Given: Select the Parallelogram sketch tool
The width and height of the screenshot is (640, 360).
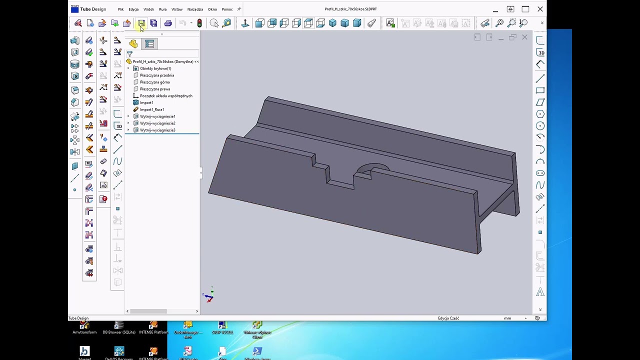Looking at the screenshot, I should [540, 102].
